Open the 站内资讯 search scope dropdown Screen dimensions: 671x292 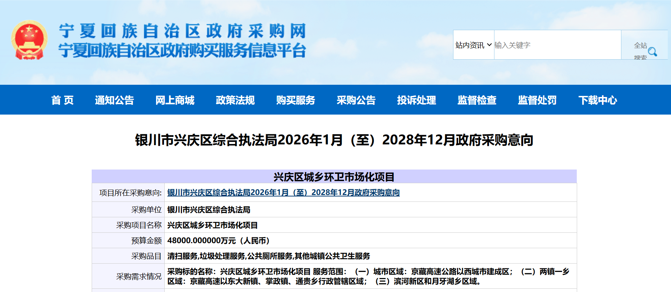tap(473, 45)
